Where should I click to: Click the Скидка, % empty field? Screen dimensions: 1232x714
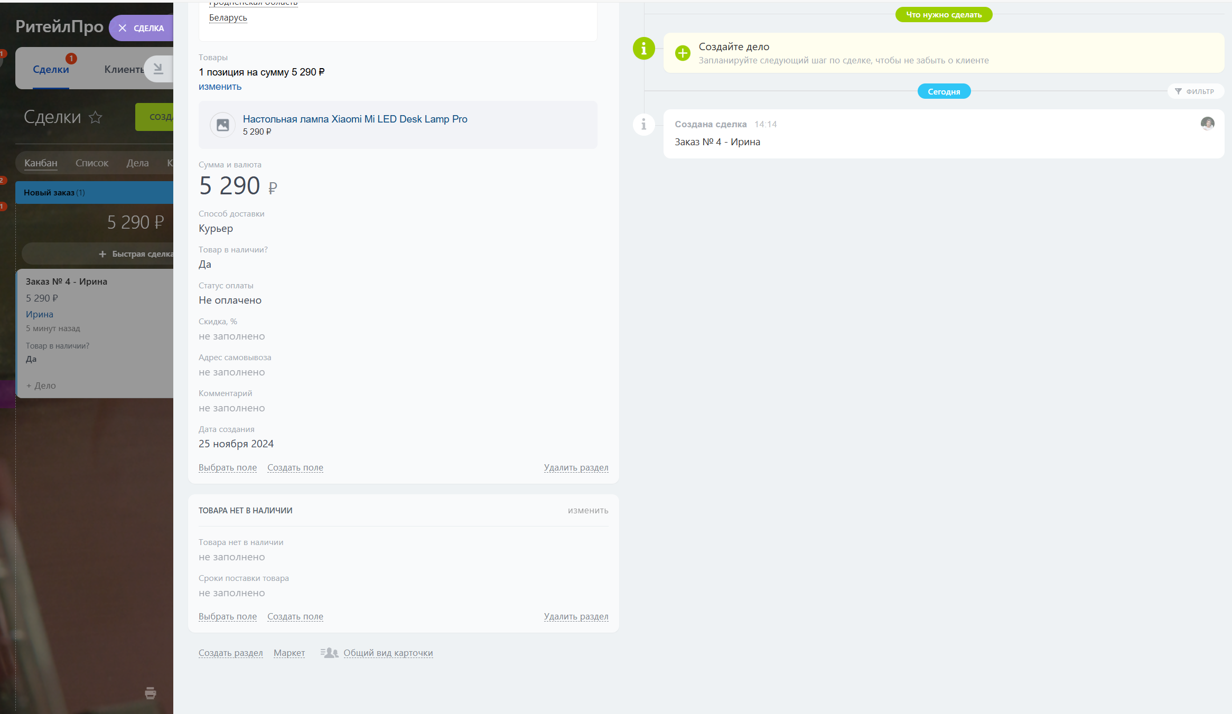[231, 336]
